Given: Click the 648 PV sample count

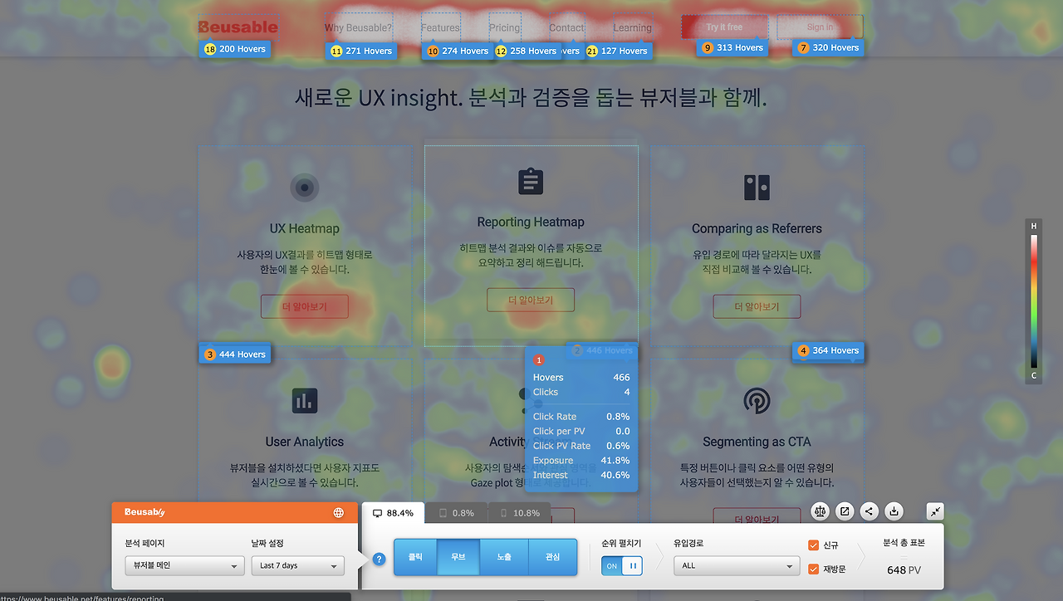Looking at the screenshot, I should coord(904,570).
